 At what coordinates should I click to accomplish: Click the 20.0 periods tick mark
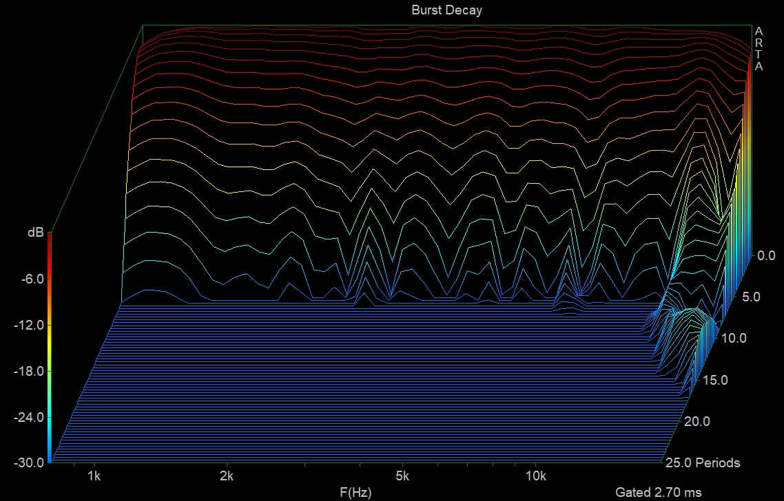(x=697, y=421)
